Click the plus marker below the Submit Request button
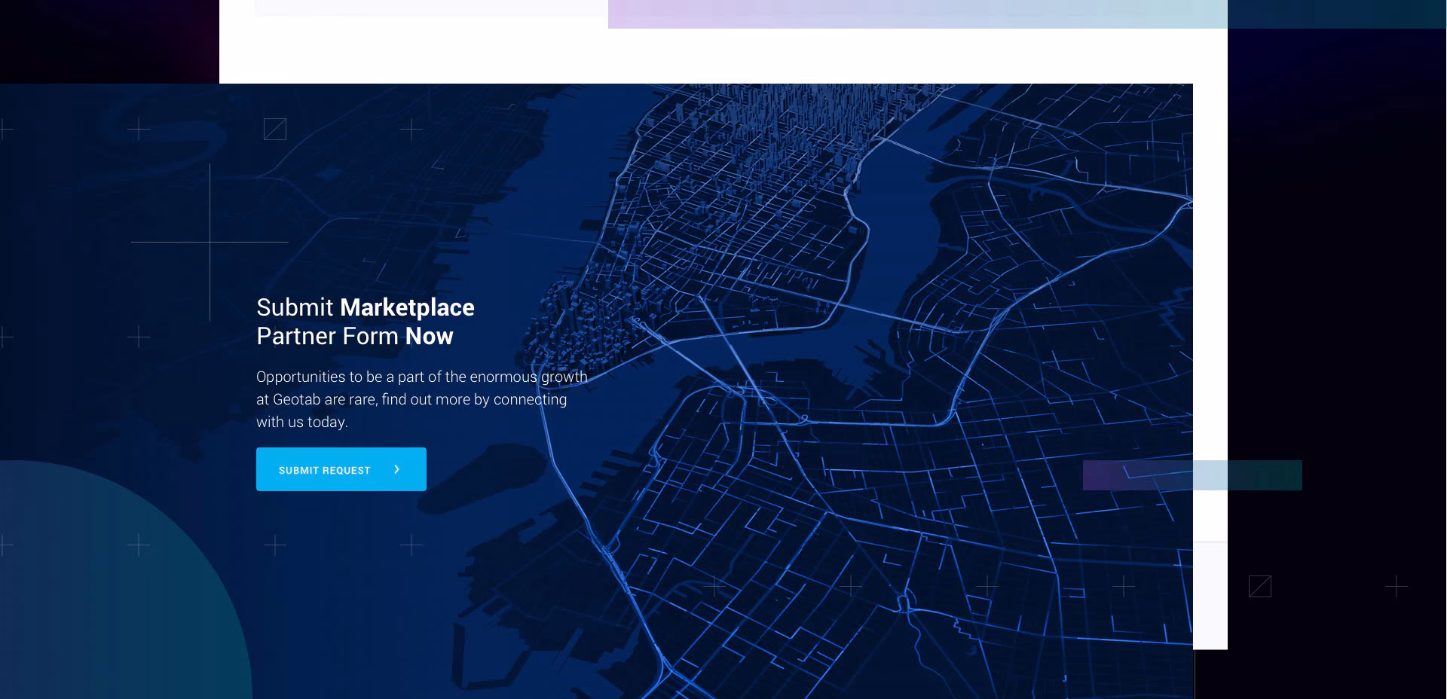The height and width of the screenshot is (699, 1447). click(276, 545)
